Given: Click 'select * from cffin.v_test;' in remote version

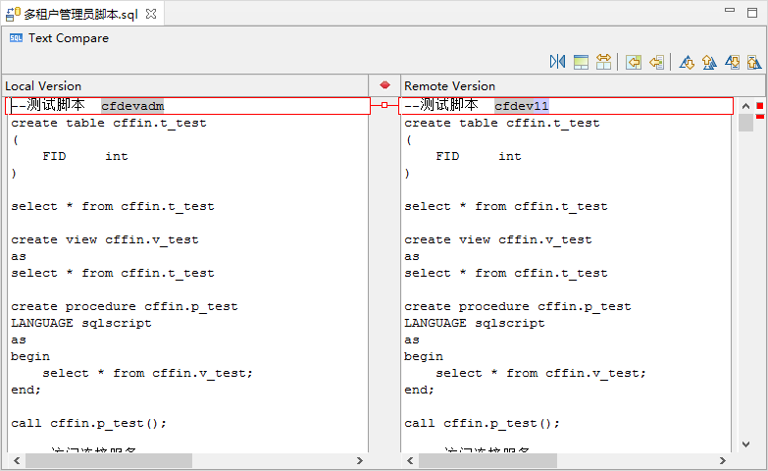Looking at the screenshot, I should click(540, 373).
